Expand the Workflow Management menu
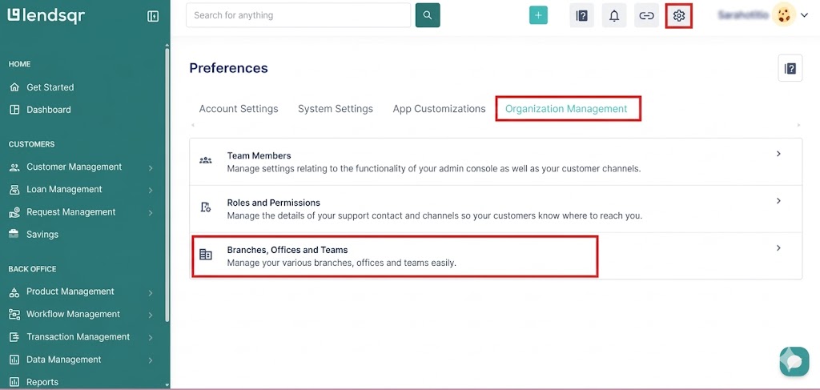 [x=151, y=315]
